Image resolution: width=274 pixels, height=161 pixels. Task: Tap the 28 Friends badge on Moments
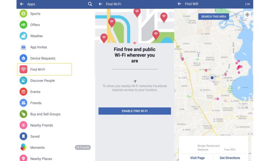tap(83, 147)
